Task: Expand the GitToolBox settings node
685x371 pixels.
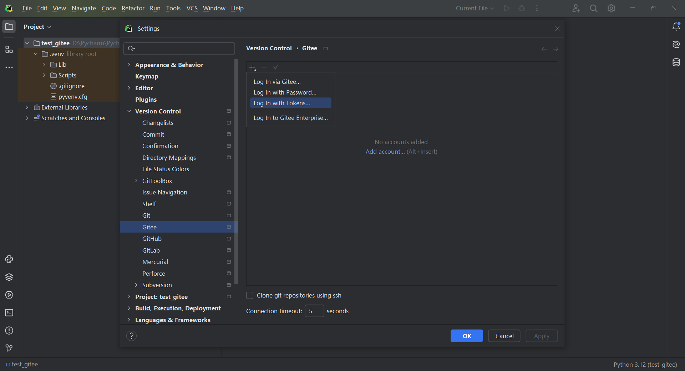Action: click(136, 181)
